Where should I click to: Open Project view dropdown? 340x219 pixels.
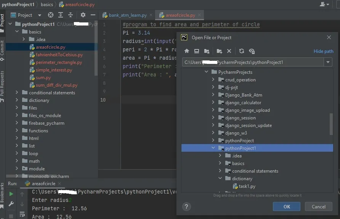coord(40,15)
